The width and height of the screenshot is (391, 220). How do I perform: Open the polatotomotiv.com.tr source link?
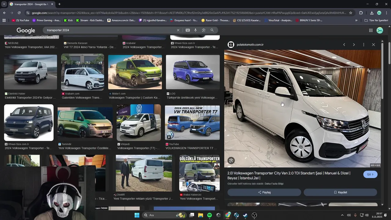click(x=250, y=45)
